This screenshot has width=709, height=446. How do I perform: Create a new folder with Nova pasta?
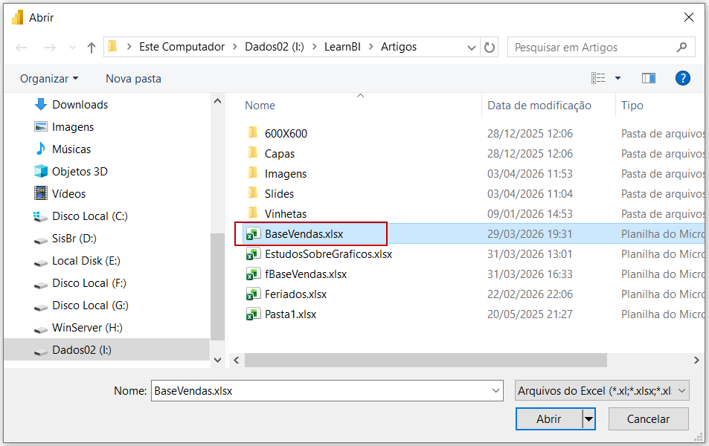click(x=133, y=79)
